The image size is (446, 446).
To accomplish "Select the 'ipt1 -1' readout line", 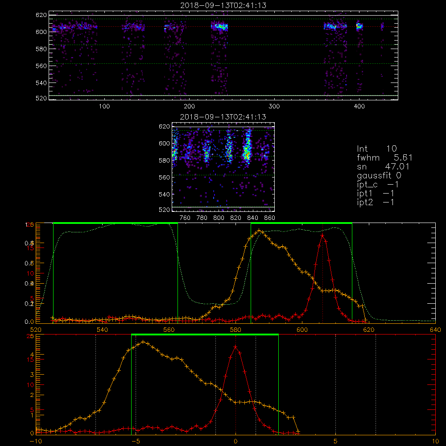I will point(376,194).
